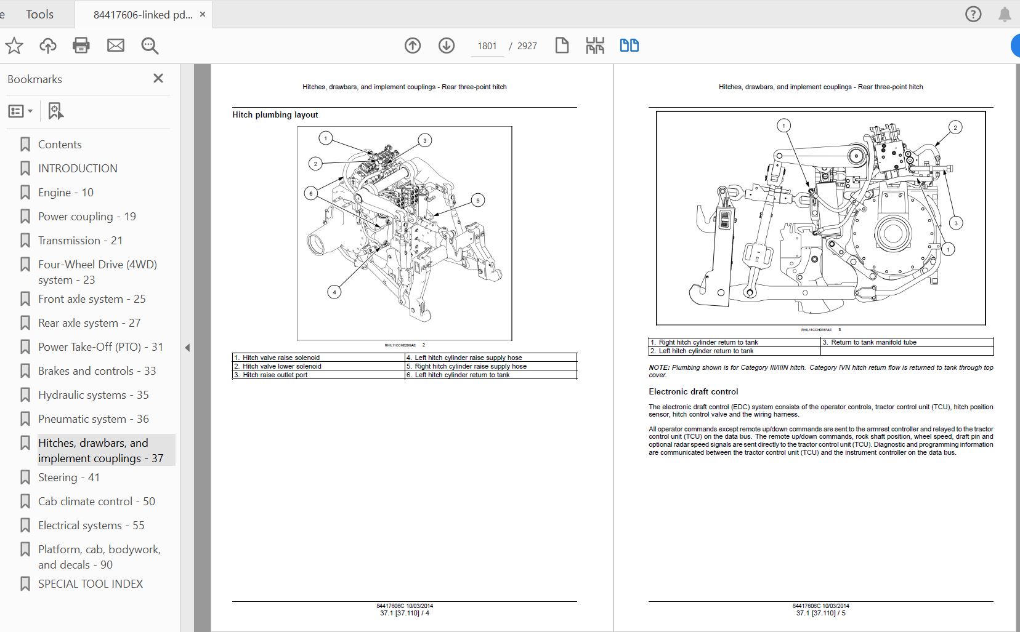The image size is (1020, 632).
Task: Jump to the Engine - 10 bookmark
Action: tap(65, 192)
